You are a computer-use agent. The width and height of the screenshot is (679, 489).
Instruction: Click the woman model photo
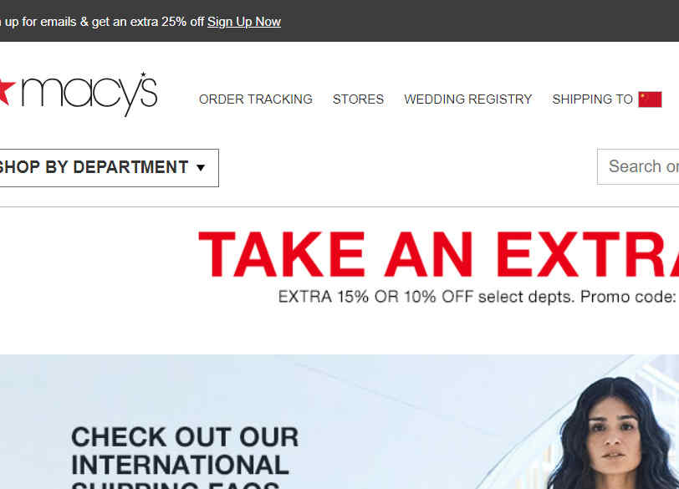coord(612,433)
